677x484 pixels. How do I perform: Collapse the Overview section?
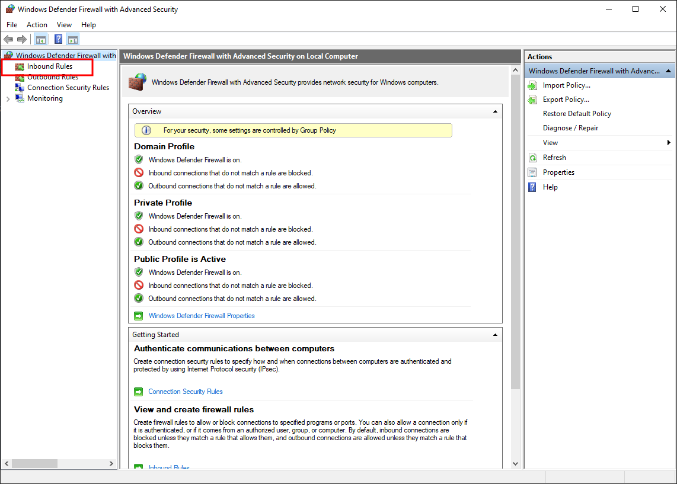tap(495, 111)
